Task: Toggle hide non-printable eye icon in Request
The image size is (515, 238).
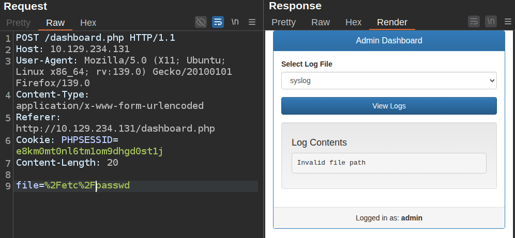Action: 201,22
